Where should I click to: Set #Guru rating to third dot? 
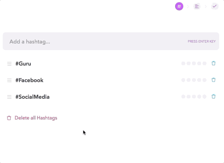pos(194,63)
